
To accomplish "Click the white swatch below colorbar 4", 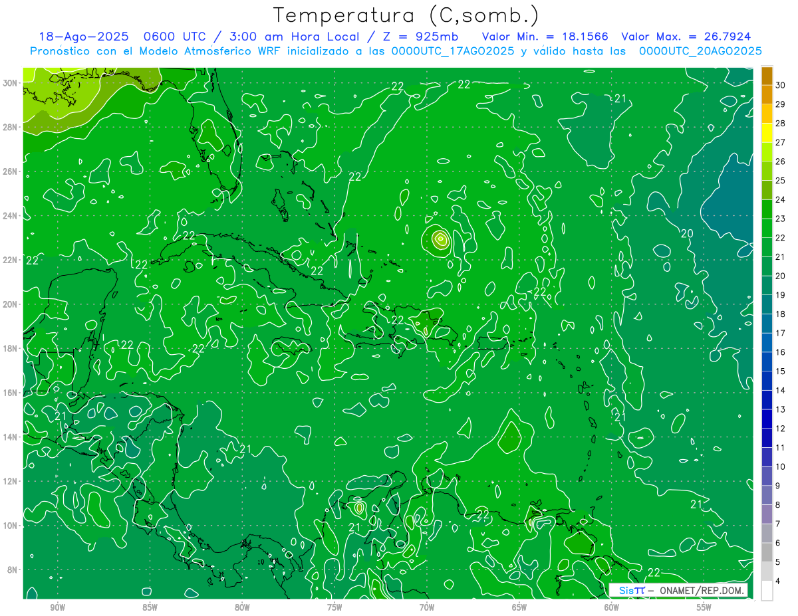I will pos(767,591).
